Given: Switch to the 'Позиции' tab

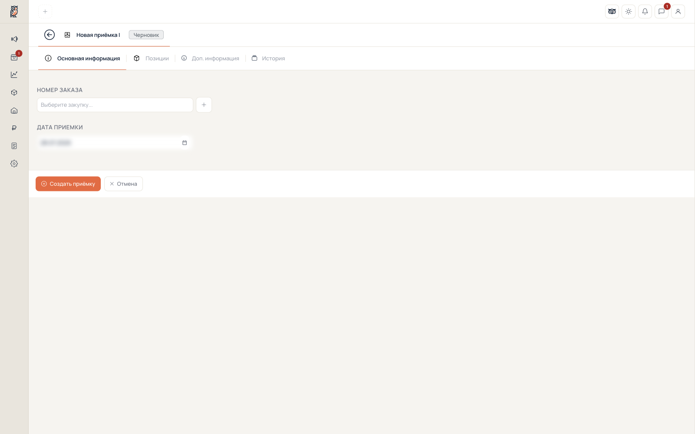Looking at the screenshot, I should coord(151,58).
